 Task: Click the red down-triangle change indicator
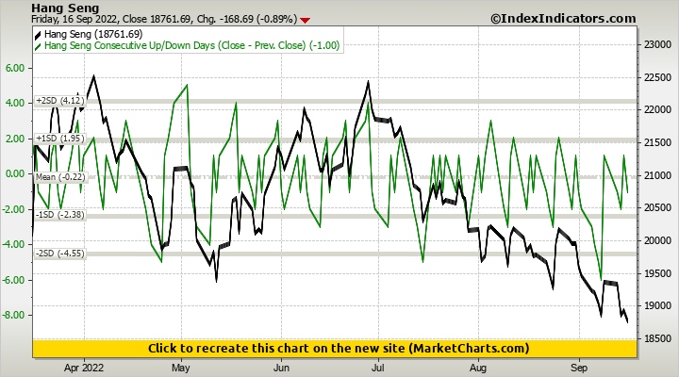pyautogui.click(x=304, y=20)
